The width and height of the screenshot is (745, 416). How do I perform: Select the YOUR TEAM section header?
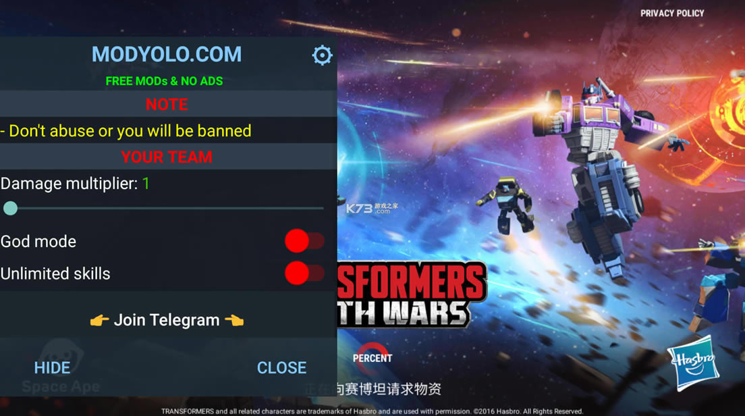(167, 157)
